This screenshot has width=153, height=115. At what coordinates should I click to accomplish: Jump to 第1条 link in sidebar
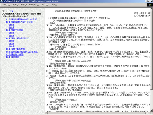point(21,19)
